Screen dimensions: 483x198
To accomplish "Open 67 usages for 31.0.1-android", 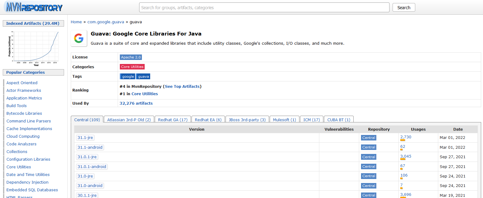I will [403, 166].
